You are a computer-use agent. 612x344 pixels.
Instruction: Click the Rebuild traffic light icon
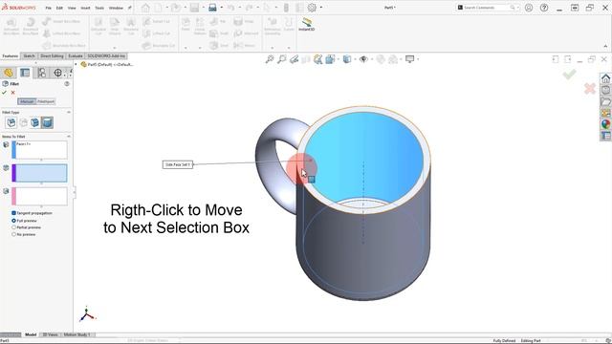(286, 8)
